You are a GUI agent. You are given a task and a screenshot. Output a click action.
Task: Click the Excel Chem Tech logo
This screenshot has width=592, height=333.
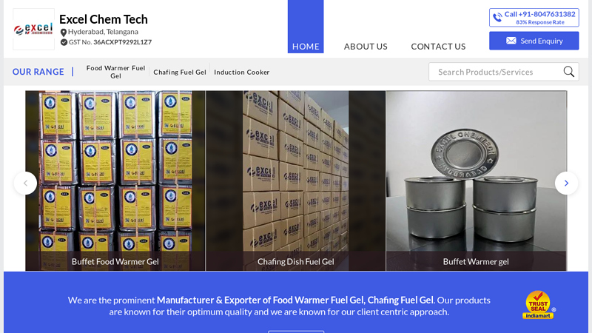click(x=33, y=29)
